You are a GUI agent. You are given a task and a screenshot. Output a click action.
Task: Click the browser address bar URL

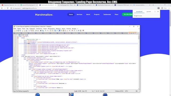point(29,8)
